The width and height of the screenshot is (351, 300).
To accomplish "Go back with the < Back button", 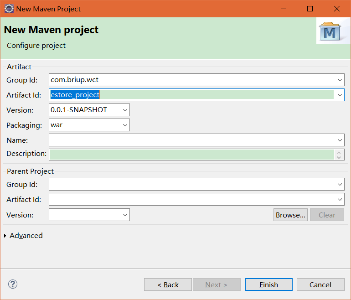I will pyautogui.click(x=168, y=284).
